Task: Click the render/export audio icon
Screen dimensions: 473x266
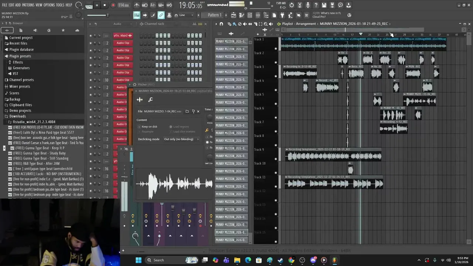Action: 332,5
